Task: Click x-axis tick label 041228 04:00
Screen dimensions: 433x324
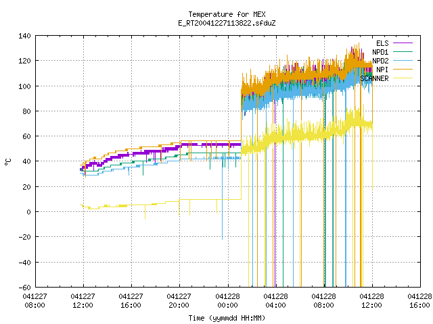Action: pos(275,300)
